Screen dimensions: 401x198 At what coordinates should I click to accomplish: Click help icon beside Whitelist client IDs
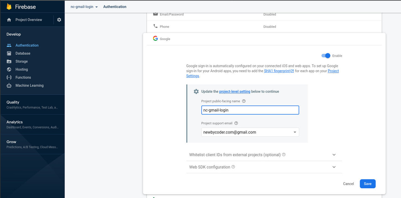click(x=284, y=155)
